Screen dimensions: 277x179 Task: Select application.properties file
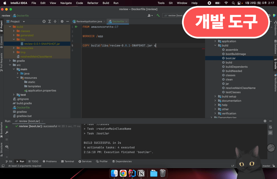tap(42, 90)
